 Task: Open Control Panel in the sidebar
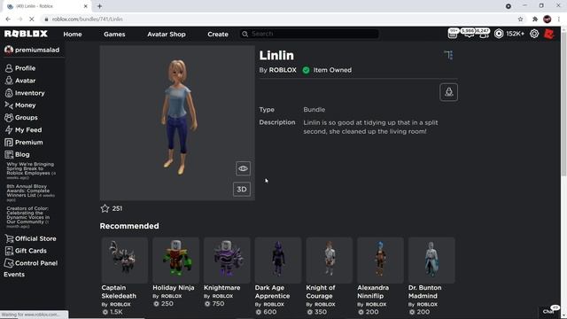31,263
